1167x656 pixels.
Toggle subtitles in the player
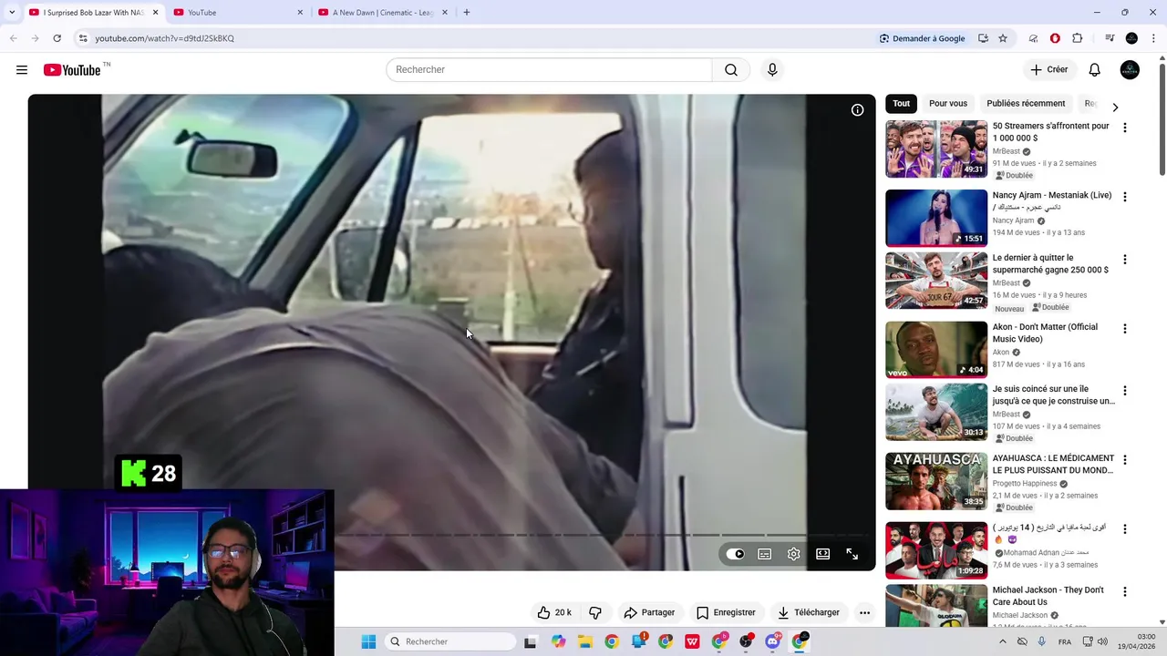click(x=764, y=554)
